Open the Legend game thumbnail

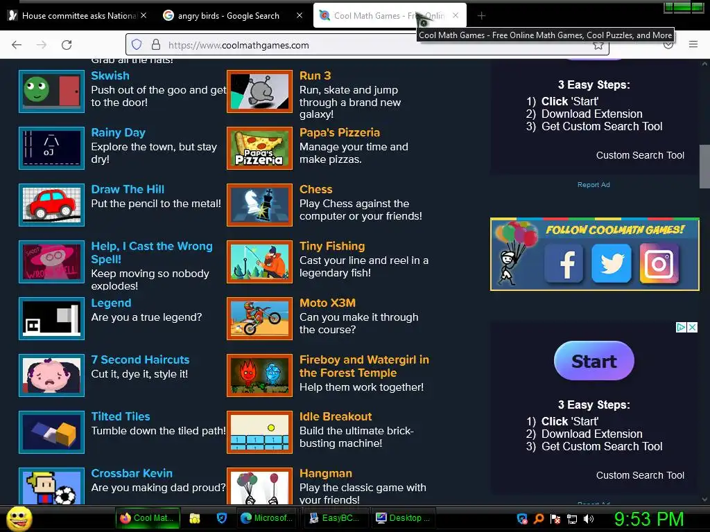[51, 319]
